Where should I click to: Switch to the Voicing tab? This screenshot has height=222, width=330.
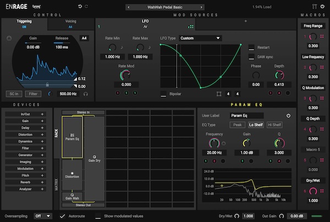pyautogui.click(x=70, y=24)
